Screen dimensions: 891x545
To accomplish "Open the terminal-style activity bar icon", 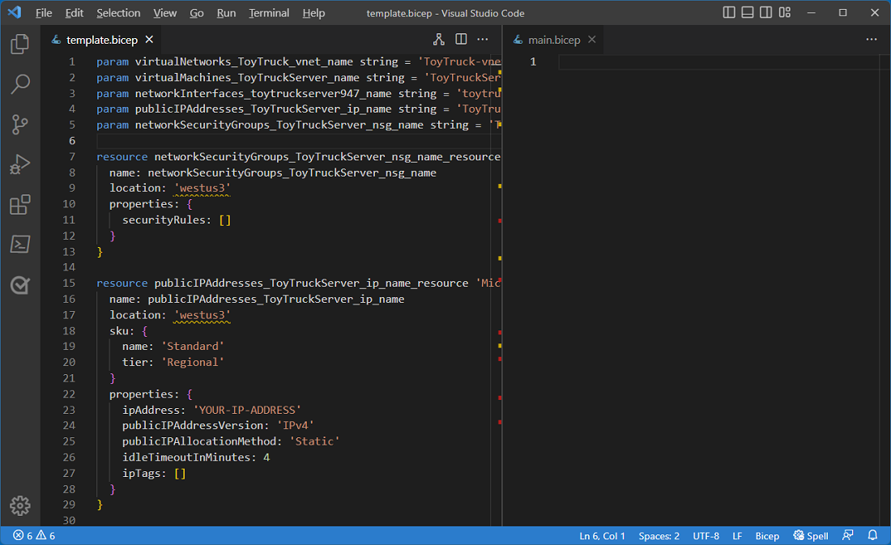I will [20, 245].
